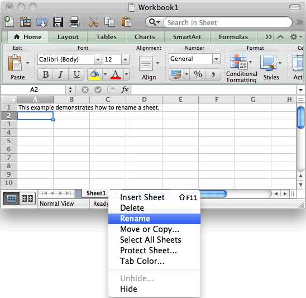Show more ribbon tabs chevron
The width and height of the screenshot is (306, 298).
point(268,37)
